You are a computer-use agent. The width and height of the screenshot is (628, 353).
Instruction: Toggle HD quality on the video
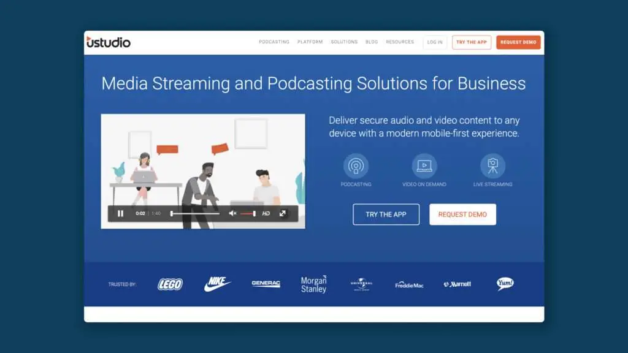tap(266, 213)
